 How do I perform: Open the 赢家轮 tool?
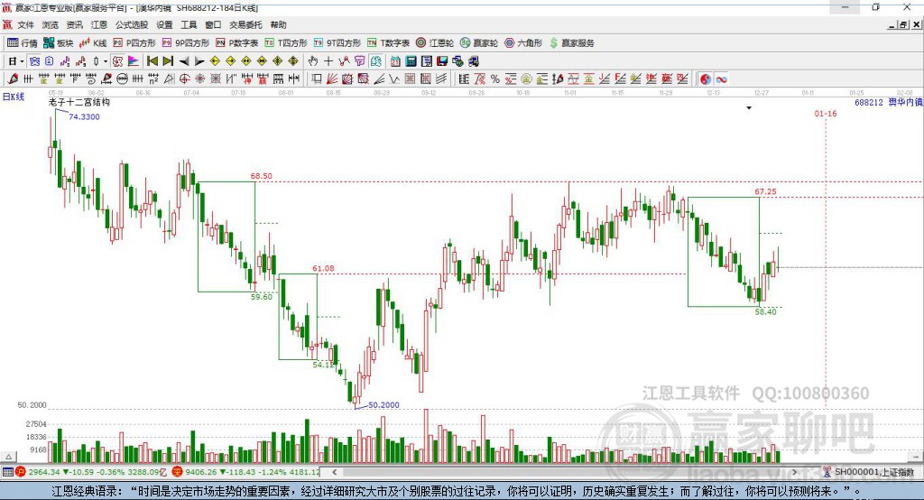click(479, 43)
